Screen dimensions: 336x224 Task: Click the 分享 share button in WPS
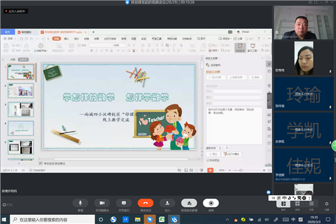(238, 39)
